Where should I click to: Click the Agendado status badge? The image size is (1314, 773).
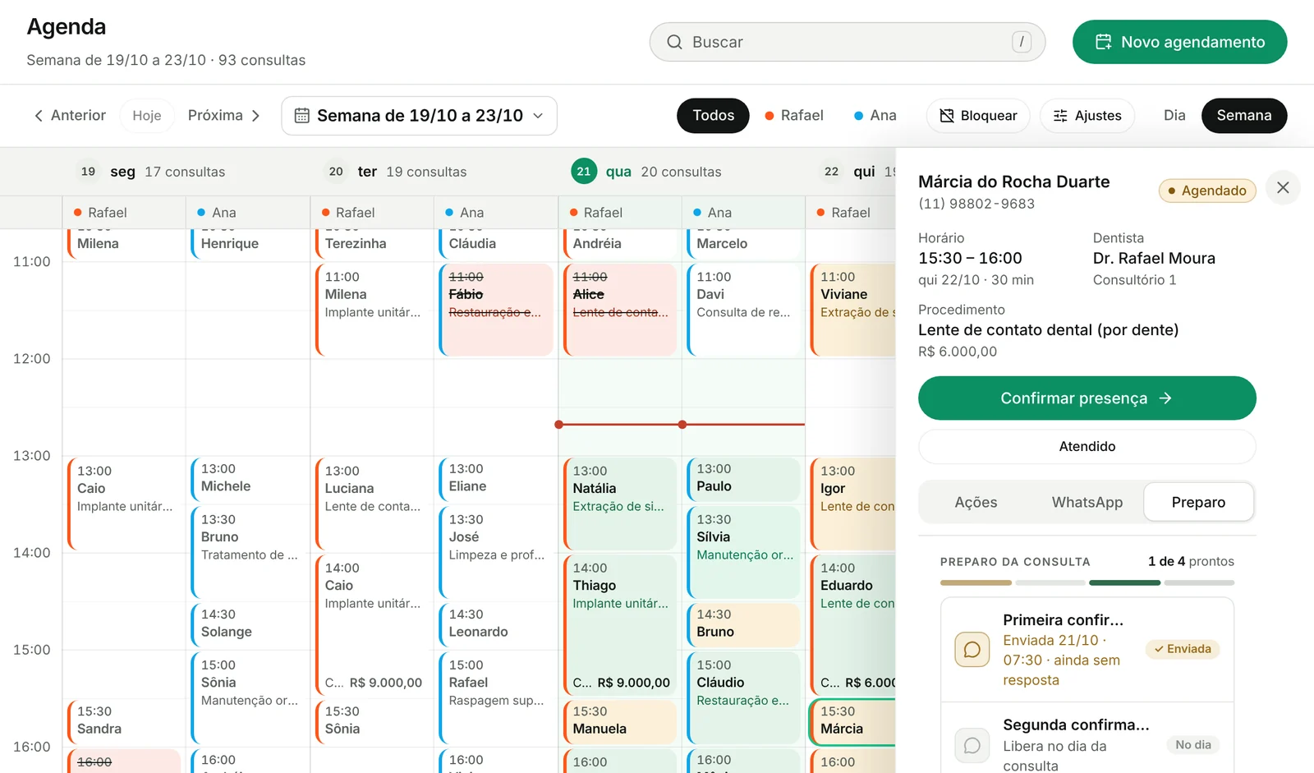[1206, 191]
